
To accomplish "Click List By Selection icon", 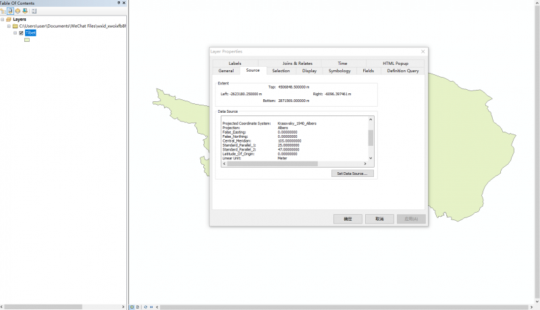I will tap(25, 11).
